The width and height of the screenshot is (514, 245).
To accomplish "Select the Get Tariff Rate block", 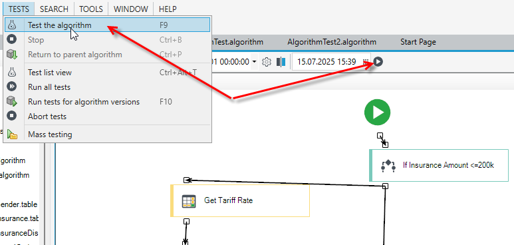I will [240, 200].
